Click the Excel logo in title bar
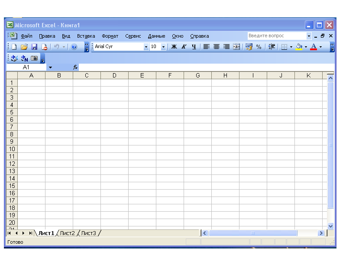This screenshot has height=258, width=346. tap(10, 25)
